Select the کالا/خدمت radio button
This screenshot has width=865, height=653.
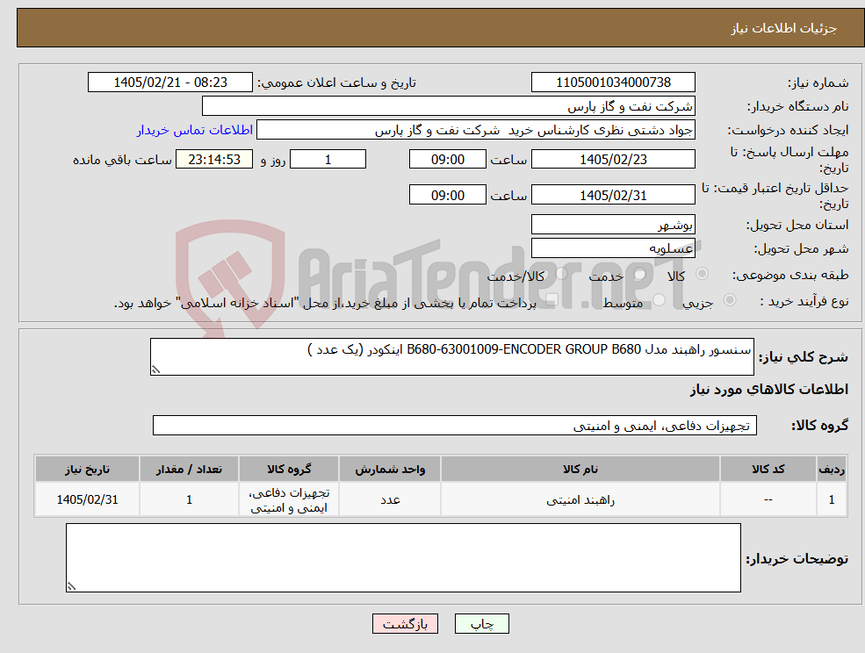point(561,274)
